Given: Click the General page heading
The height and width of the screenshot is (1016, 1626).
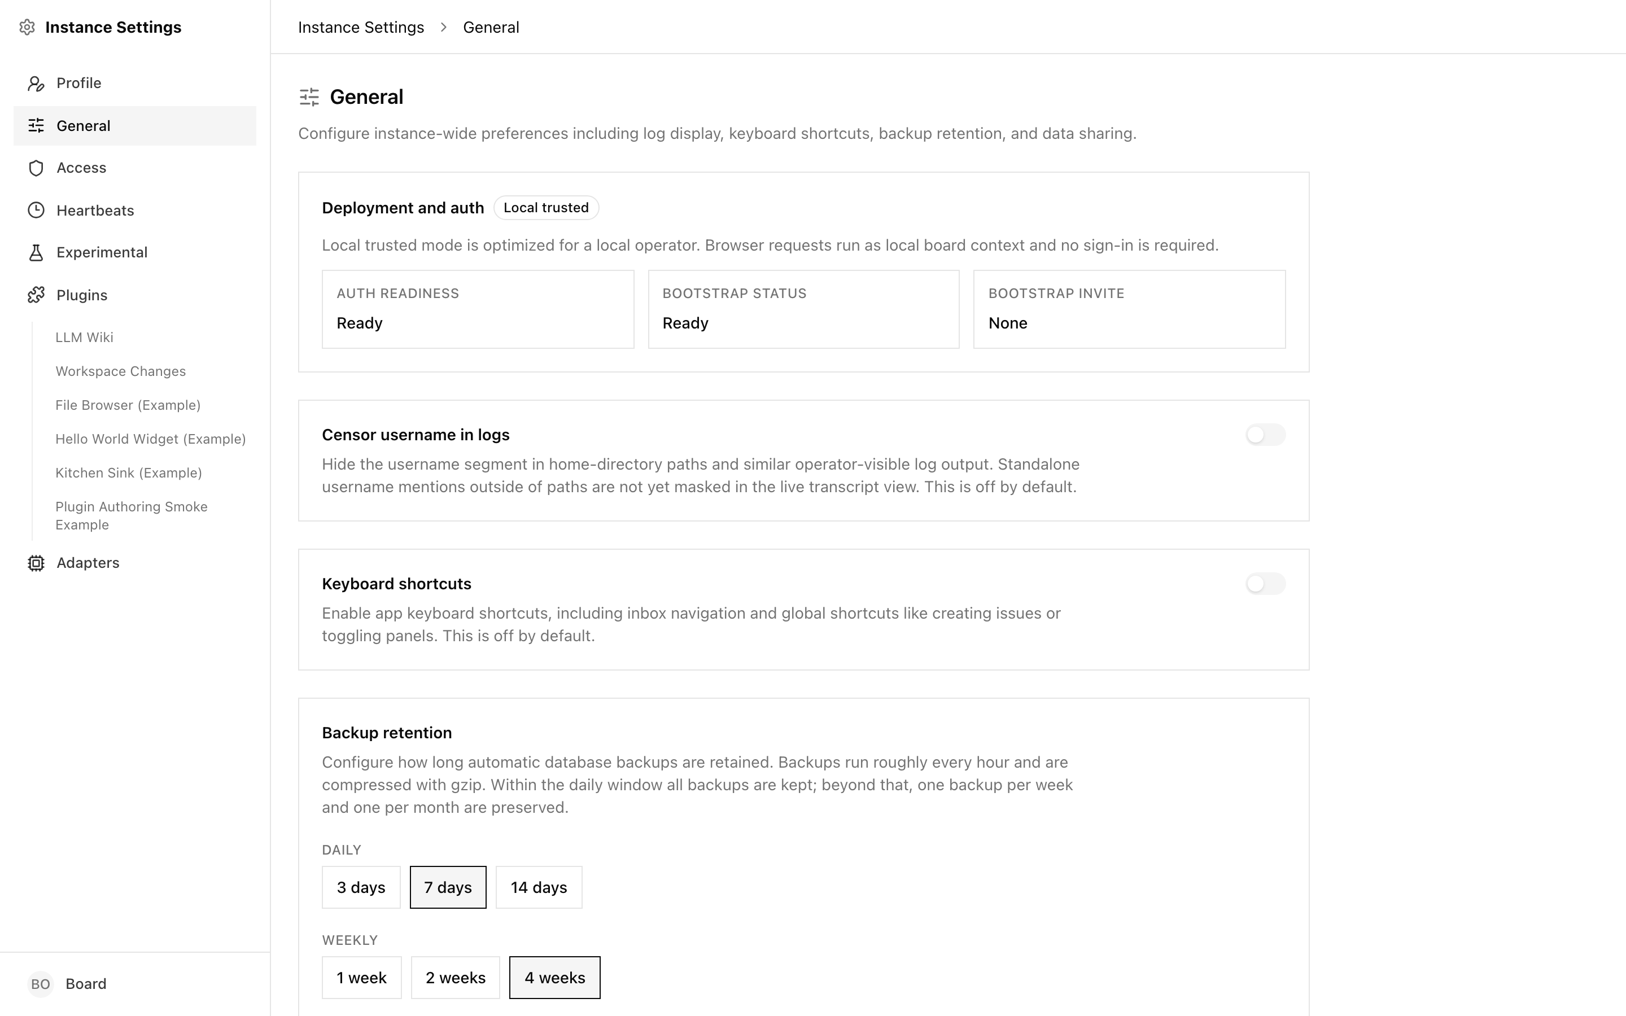Looking at the screenshot, I should pos(366,97).
